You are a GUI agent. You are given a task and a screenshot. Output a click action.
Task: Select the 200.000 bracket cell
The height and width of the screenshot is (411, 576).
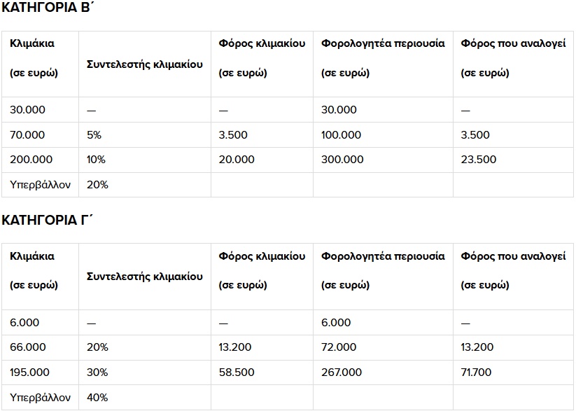(28, 160)
